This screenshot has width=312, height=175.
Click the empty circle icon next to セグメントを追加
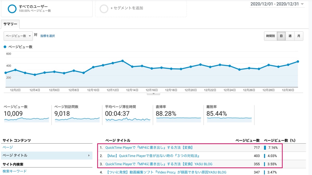104,9
